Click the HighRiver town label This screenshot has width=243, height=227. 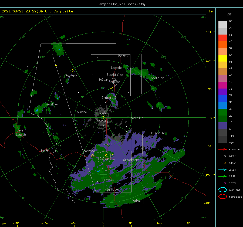click(112, 189)
